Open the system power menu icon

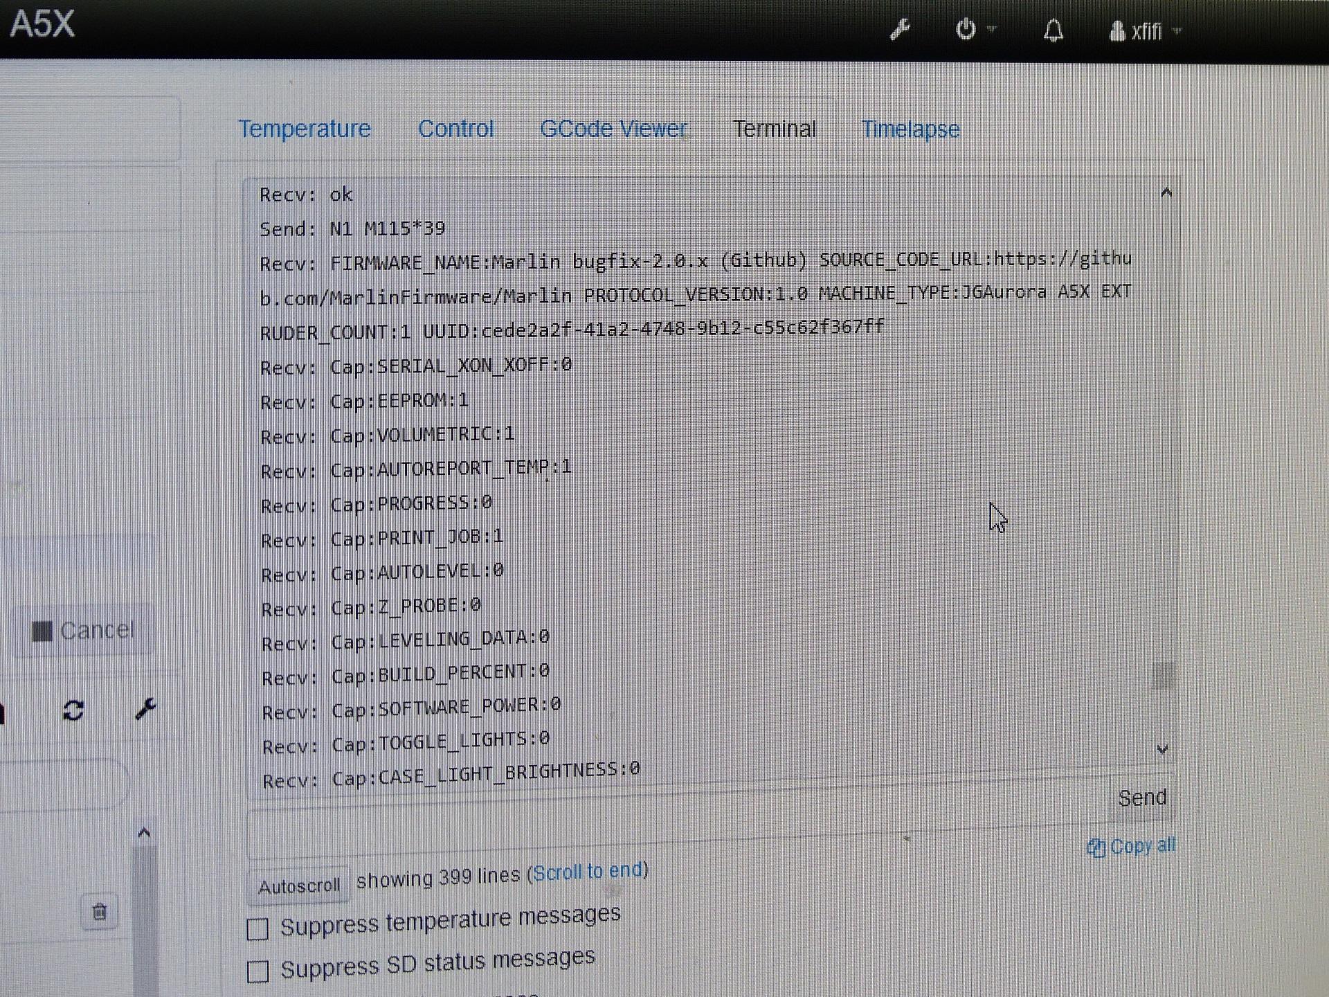coord(966,30)
